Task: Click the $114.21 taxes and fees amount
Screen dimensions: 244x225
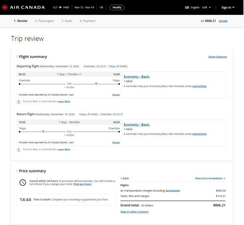Action: (x=221, y=196)
